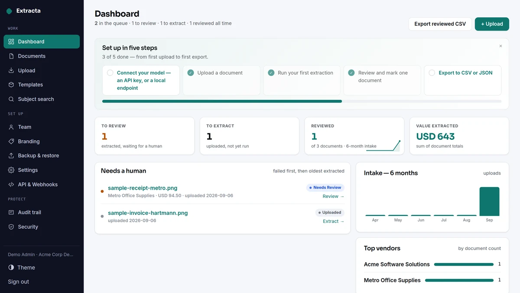
Task: Dismiss the setup steps panel with X
Action: 500,46
